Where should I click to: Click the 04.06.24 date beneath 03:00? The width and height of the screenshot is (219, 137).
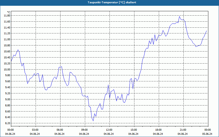tap(35, 134)
